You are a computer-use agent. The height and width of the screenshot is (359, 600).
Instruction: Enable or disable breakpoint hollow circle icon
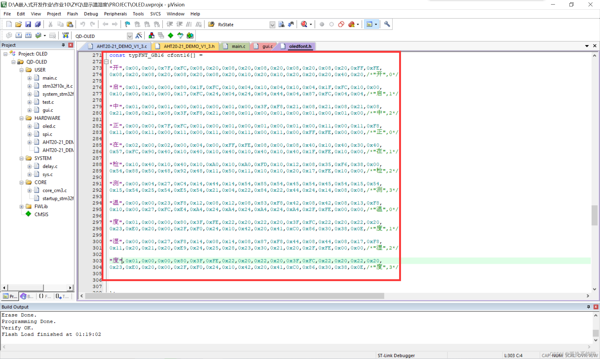[x=331, y=24]
